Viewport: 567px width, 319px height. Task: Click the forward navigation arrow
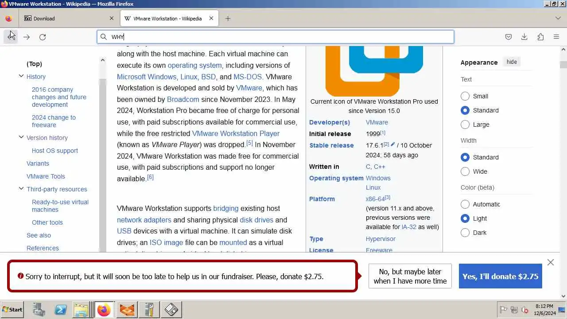(27, 37)
